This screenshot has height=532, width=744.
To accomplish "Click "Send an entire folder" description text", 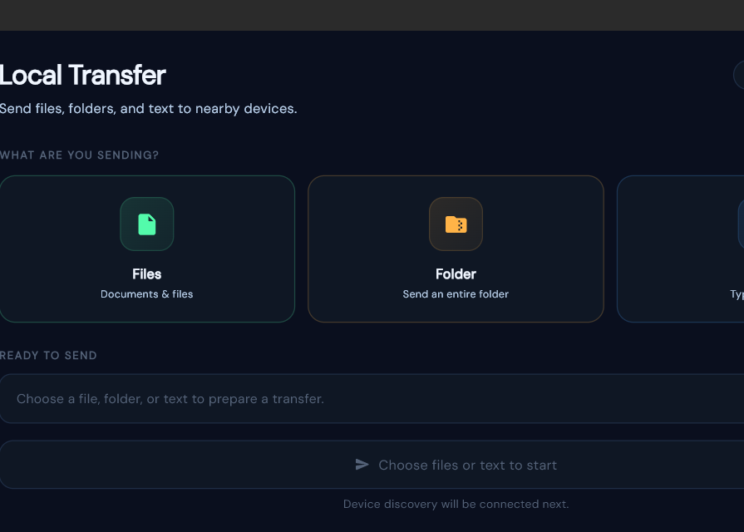I will tap(456, 294).
